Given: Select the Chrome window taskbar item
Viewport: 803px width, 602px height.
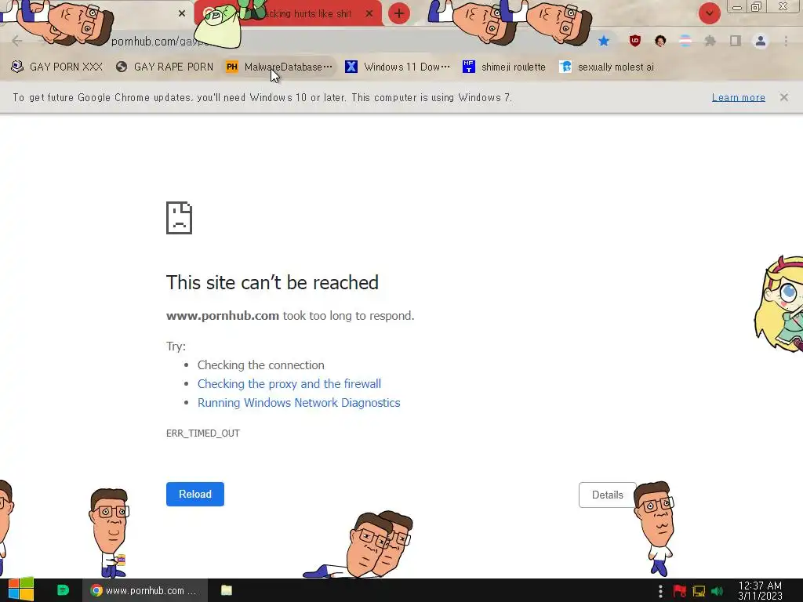Looking at the screenshot, I should pos(145,590).
